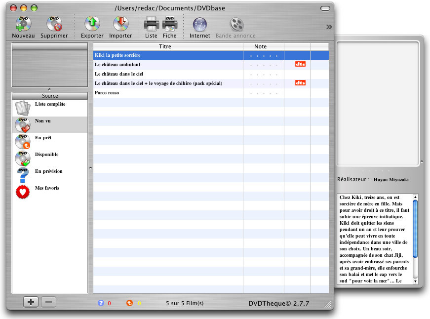
Task: Click the Exporter green arrow icon
Action: (92, 24)
